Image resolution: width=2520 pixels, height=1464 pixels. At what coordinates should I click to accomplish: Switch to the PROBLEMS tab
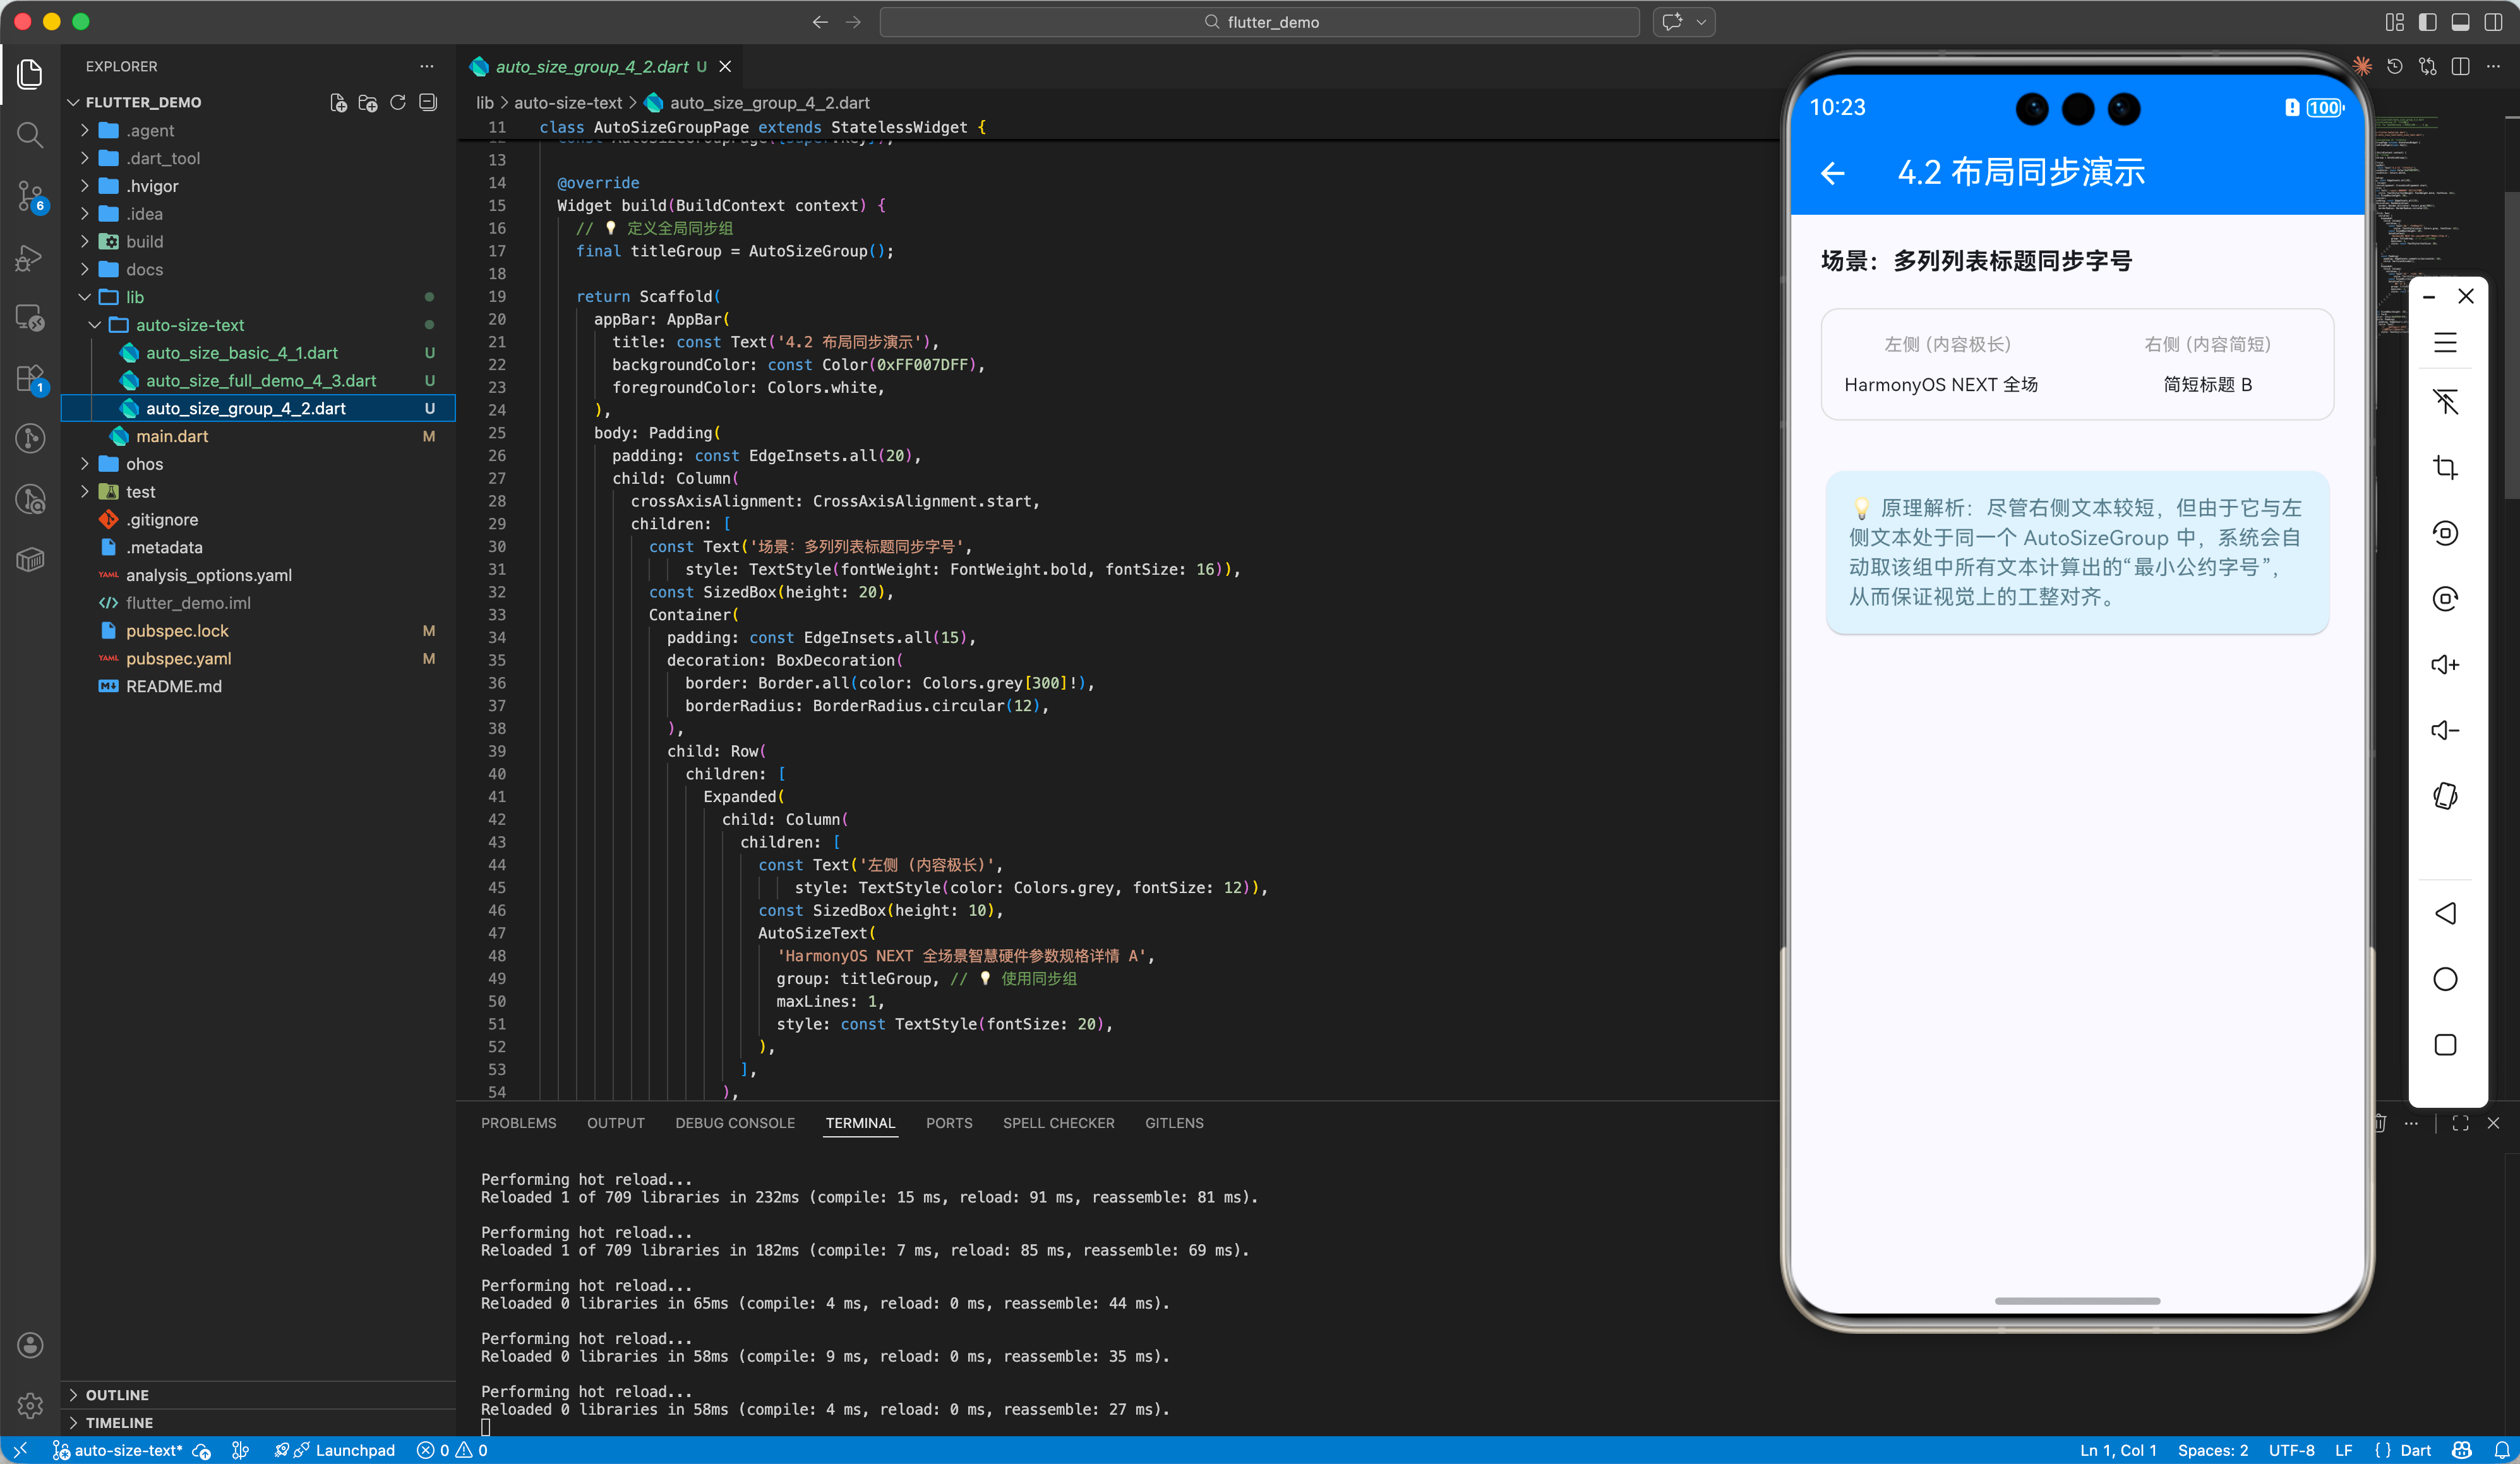tap(518, 1123)
